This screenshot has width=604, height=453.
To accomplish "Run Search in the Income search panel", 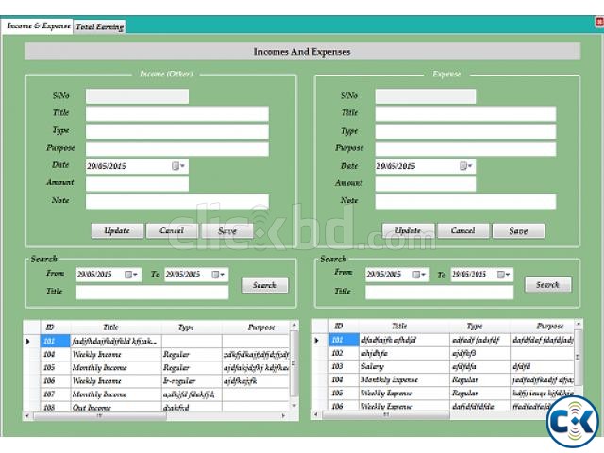I will 264,285.
